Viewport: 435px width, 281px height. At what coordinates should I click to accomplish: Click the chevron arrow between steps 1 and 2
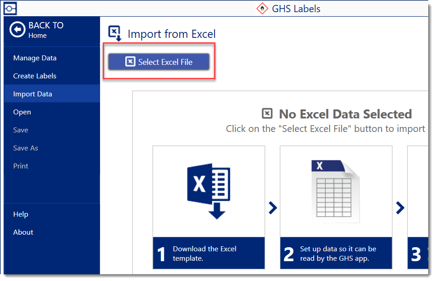point(273,208)
